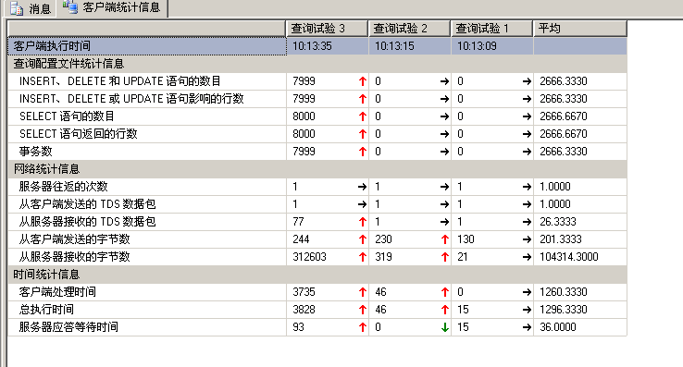Click the red up arrow beside 3735

point(363,292)
